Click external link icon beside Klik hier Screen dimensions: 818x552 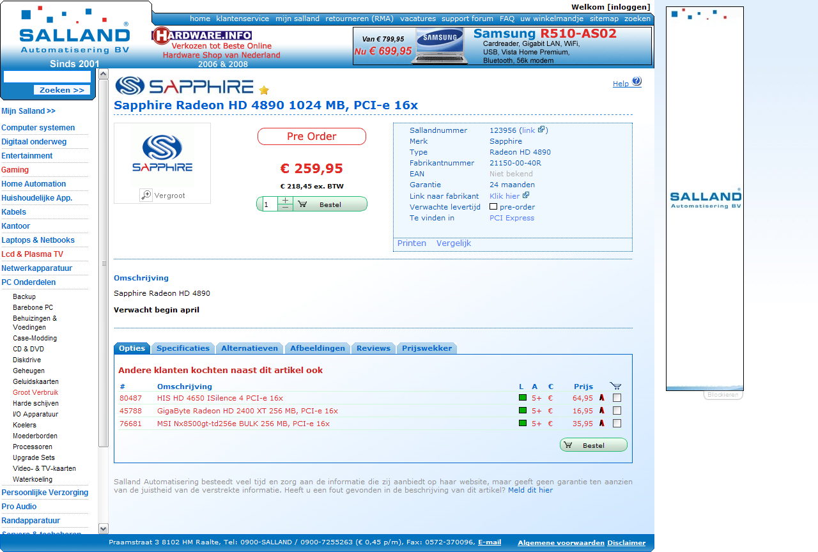pyautogui.click(x=526, y=195)
